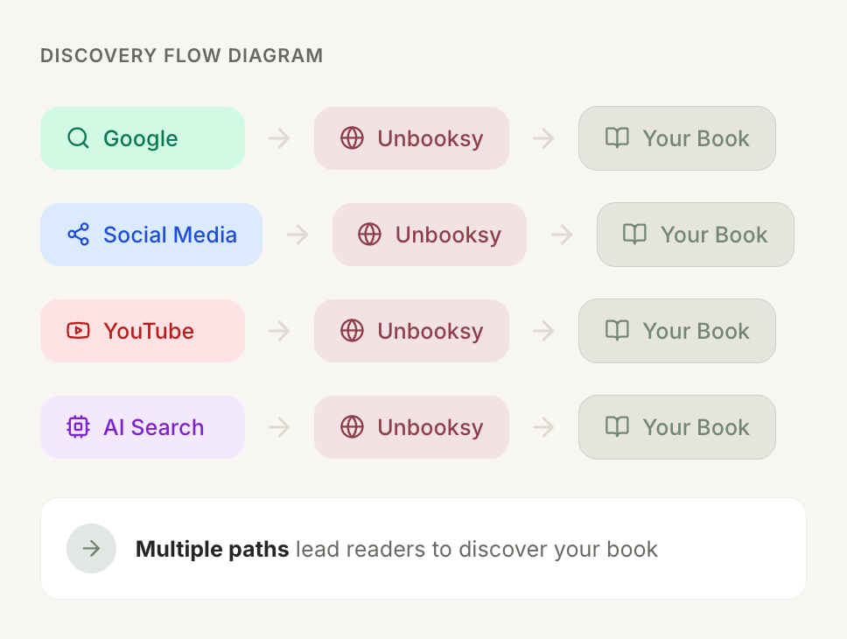This screenshot has width=847, height=639.
Task: Click the arrow before Your Book in the Social Media row
Action: click(x=562, y=234)
